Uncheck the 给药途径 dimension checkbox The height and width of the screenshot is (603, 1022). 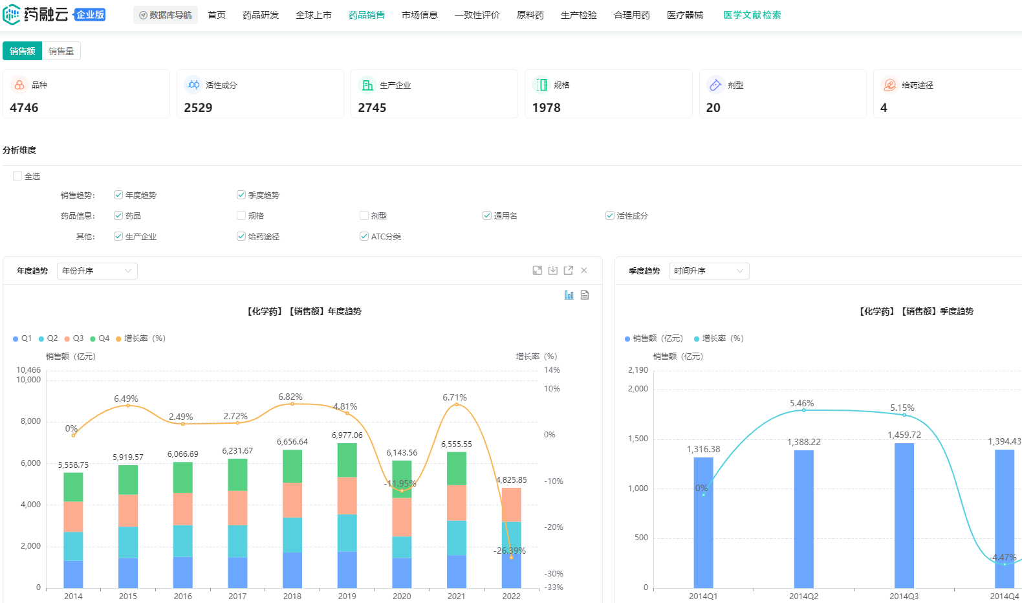[x=241, y=236]
